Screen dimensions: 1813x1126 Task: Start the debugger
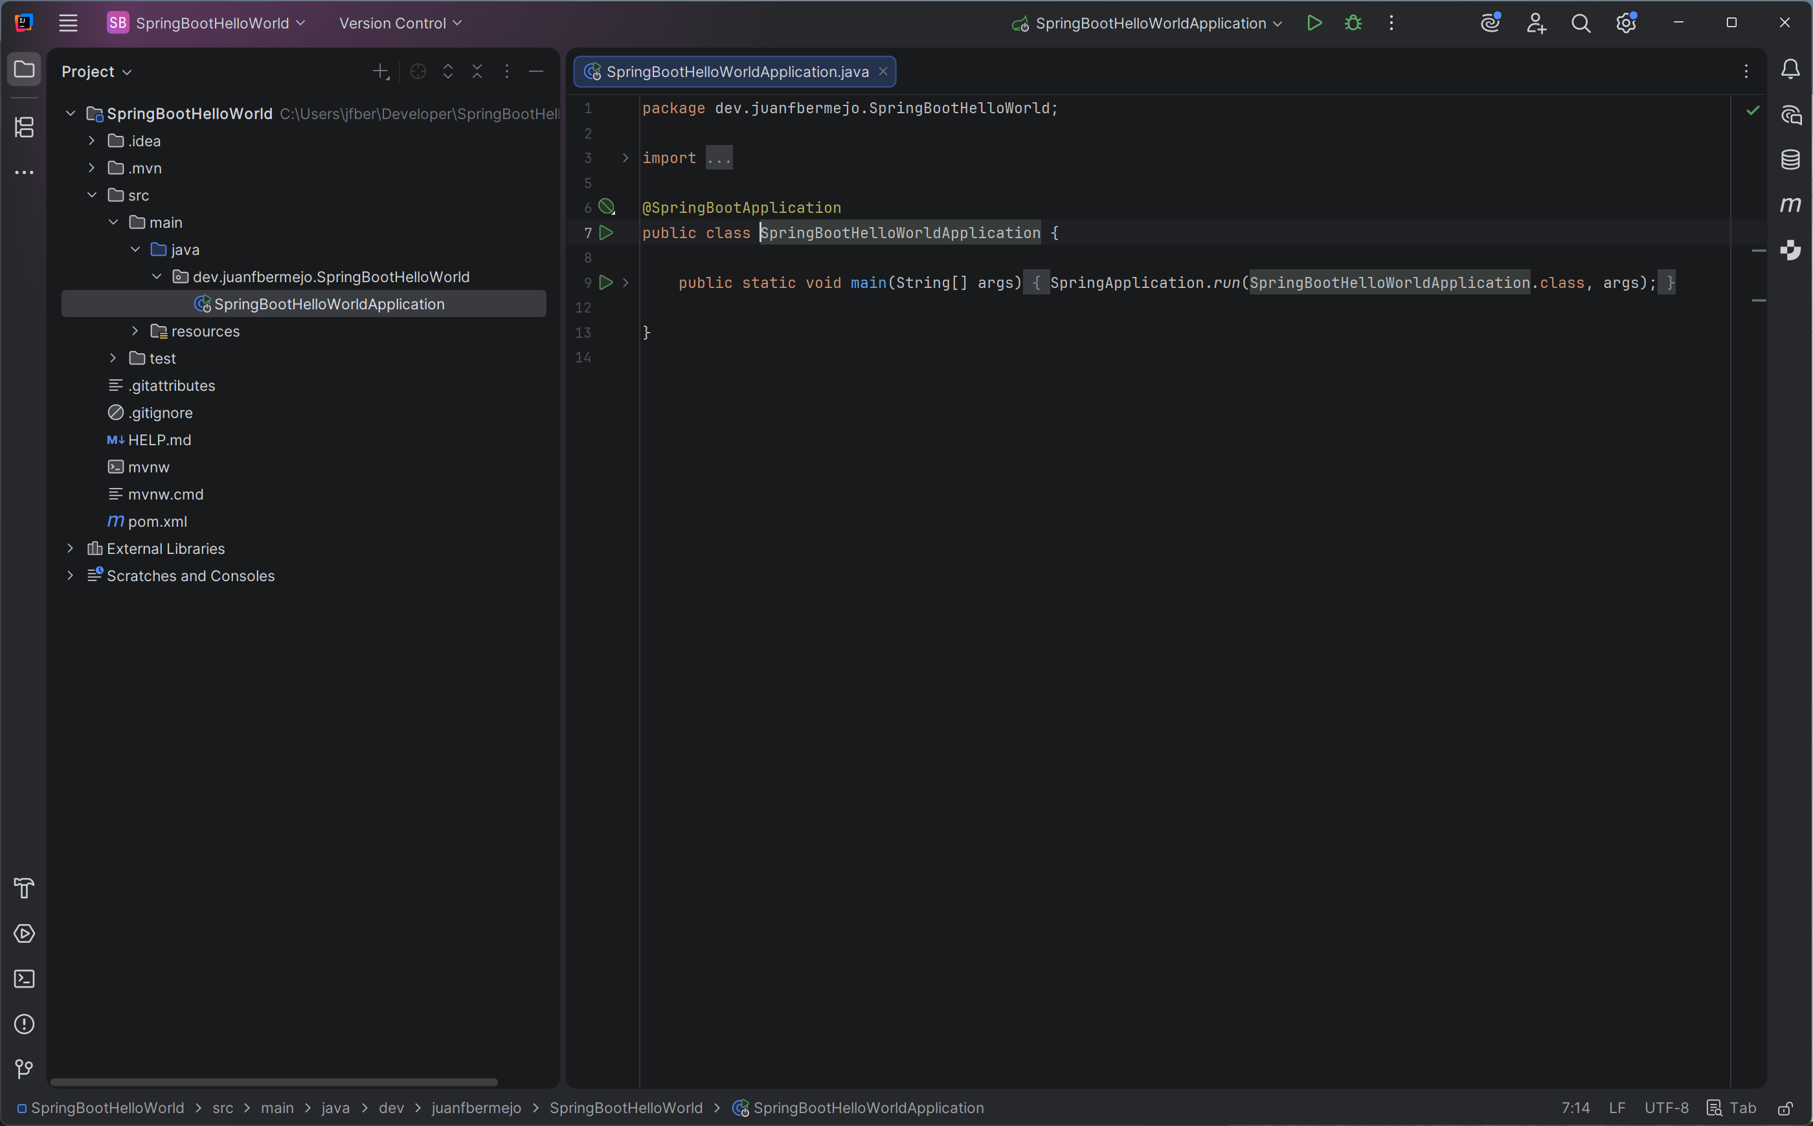tap(1353, 23)
